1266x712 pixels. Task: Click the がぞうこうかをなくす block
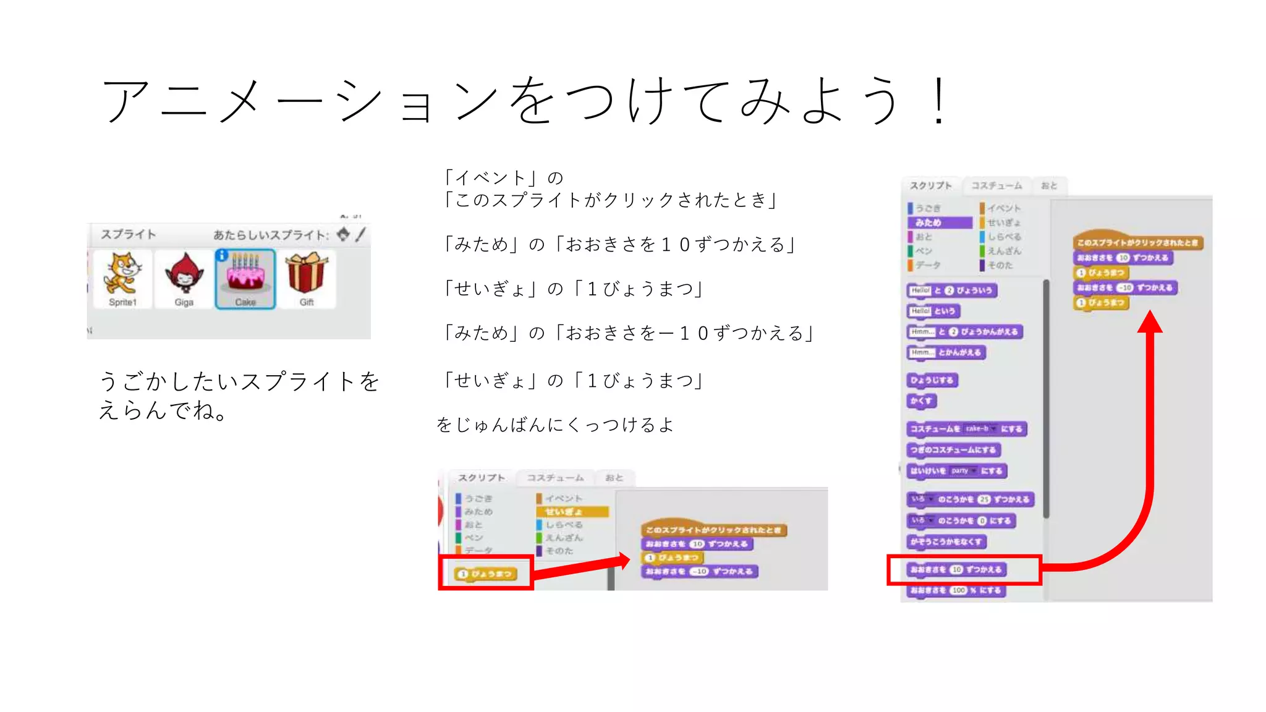946,542
